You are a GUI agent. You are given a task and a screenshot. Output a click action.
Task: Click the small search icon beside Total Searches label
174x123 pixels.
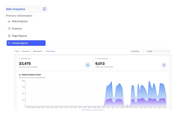click(x=20, y=59)
